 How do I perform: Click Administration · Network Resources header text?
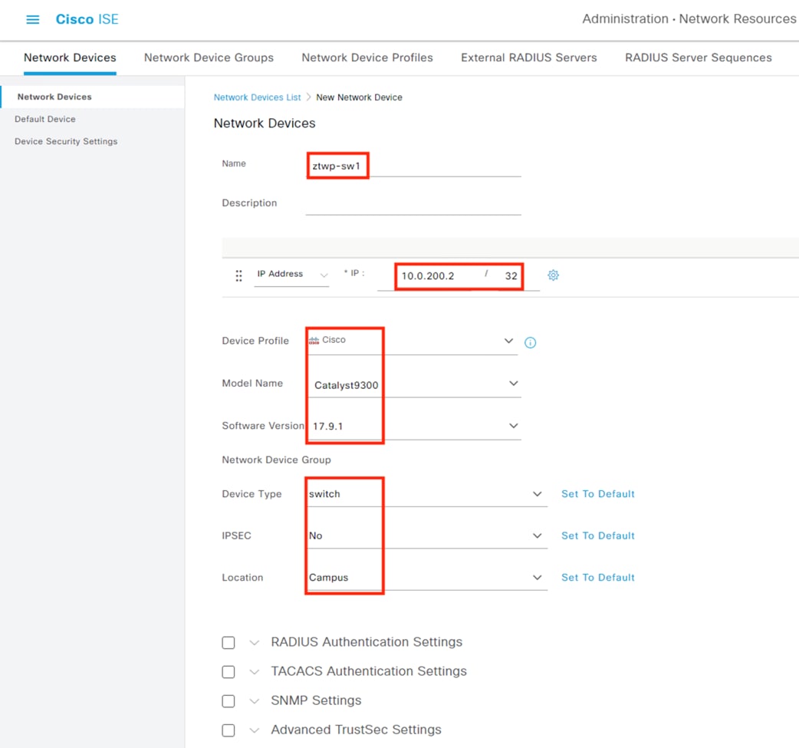click(689, 19)
